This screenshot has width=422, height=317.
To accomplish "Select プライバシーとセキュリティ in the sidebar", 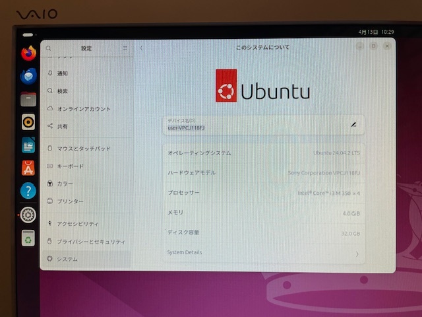I will click(86, 242).
